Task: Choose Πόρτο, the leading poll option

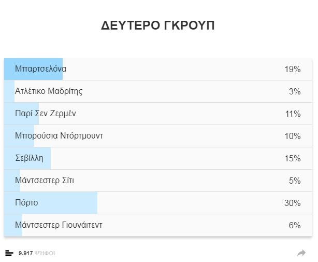Action: point(26,203)
